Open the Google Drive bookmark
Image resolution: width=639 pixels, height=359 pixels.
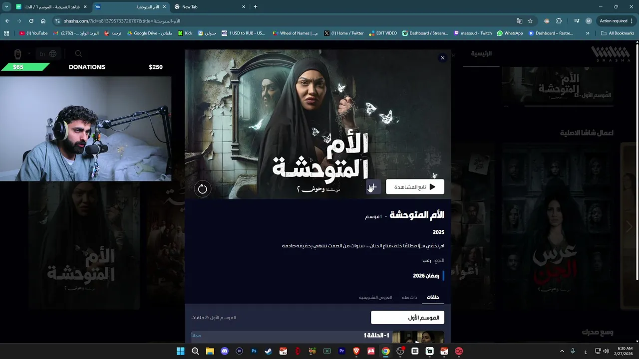pos(150,33)
